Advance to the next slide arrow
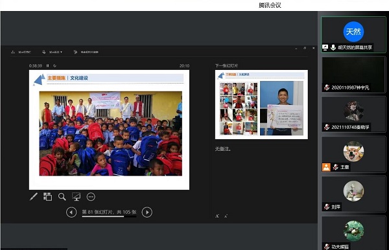The image size is (389, 250). [147, 212]
